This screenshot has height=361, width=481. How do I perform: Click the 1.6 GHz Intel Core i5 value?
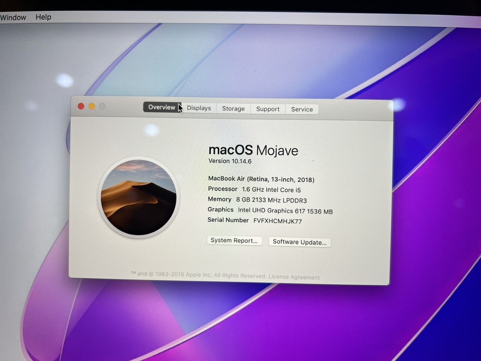pos(271,190)
